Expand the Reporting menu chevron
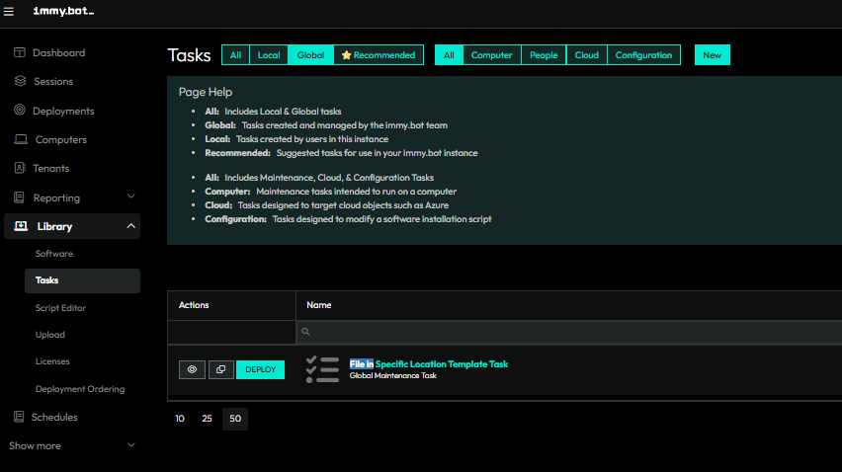The height and width of the screenshot is (472, 842). coord(131,197)
